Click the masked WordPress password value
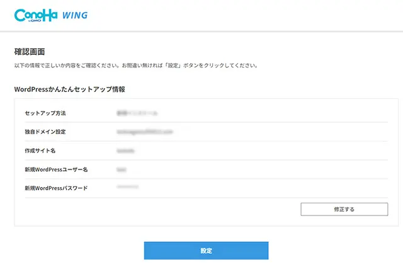Viewport: 403px width, 274px height. point(128,188)
